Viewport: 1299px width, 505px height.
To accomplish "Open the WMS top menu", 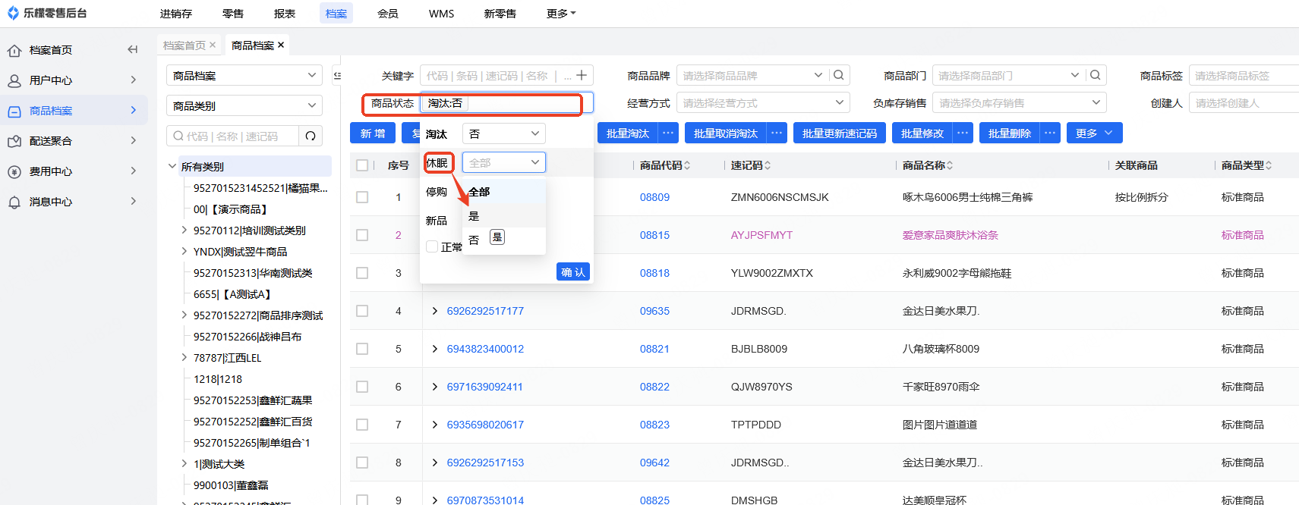I will pyautogui.click(x=441, y=14).
